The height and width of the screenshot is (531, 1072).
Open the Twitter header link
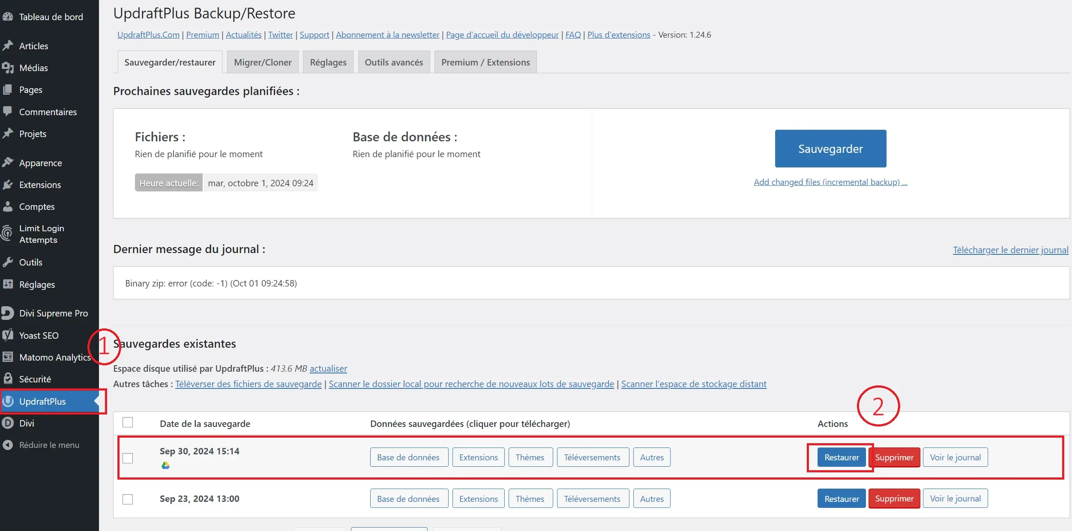(x=281, y=35)
